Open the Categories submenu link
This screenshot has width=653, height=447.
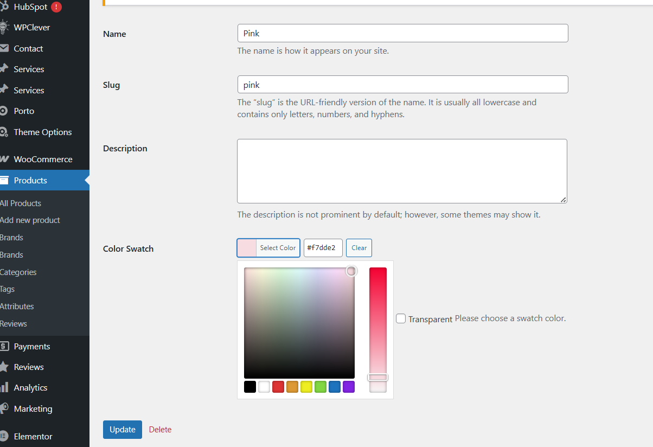(x=18, y=272)
